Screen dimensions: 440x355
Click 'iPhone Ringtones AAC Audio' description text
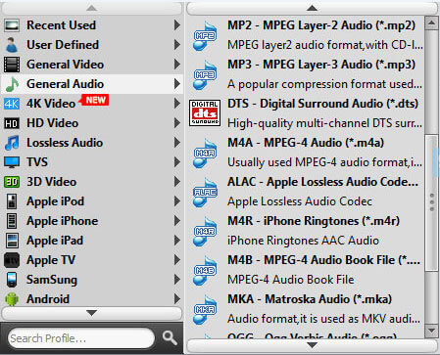[x=304, y=241]
